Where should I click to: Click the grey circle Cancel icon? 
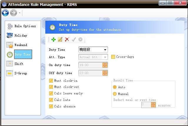pos(80,40)
